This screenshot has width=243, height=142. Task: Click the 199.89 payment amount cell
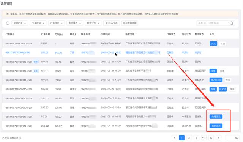pyautogui.click(x=58, y=98)
